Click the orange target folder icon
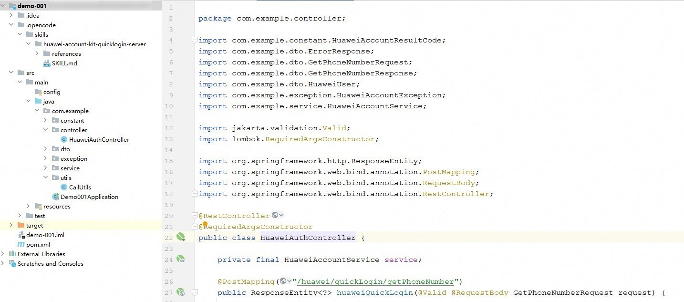The height and width of the screenshot is (302, 684). (x=21, y=225)
